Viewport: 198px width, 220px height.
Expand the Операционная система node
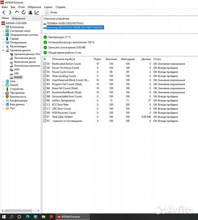click(3, 35)
